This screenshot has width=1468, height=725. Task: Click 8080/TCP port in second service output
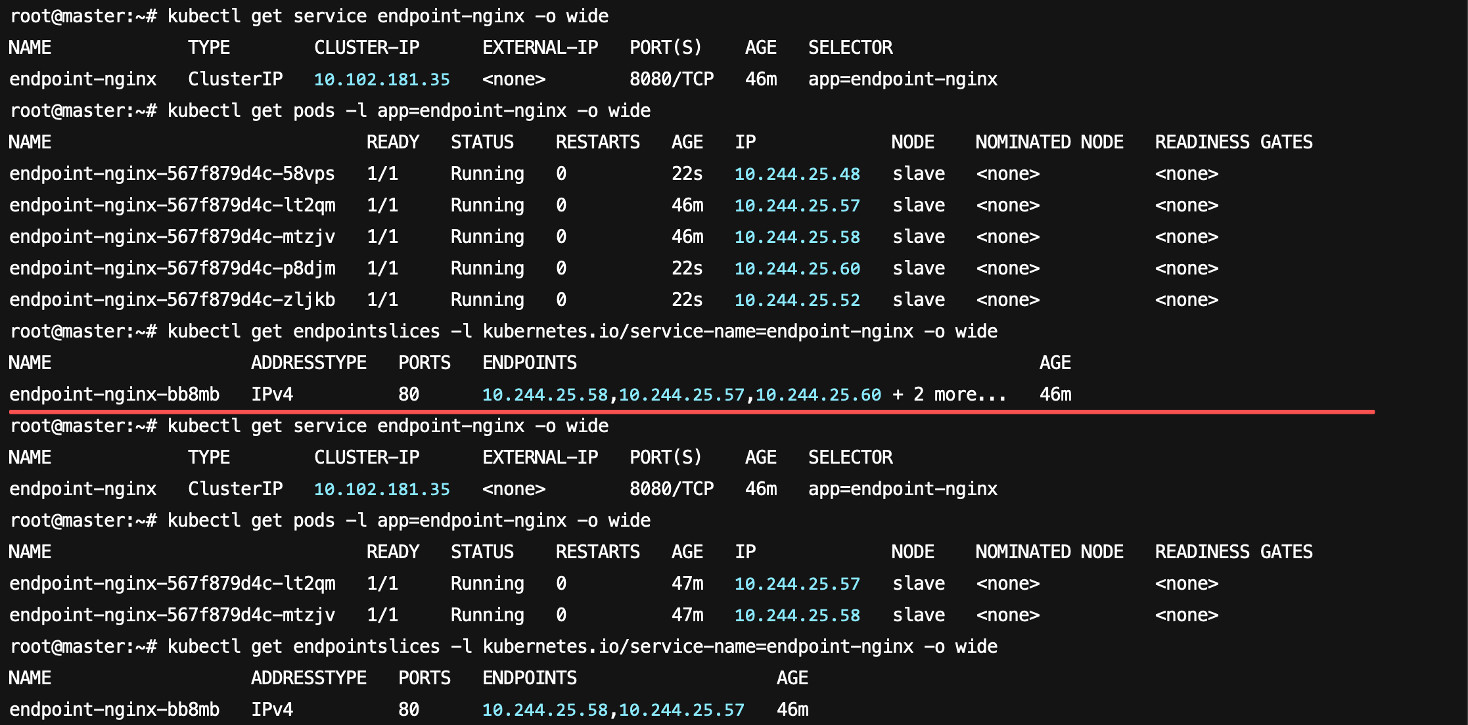(672, 489)
